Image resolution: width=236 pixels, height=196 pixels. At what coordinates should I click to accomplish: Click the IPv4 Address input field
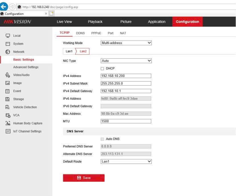click(126, 76)
